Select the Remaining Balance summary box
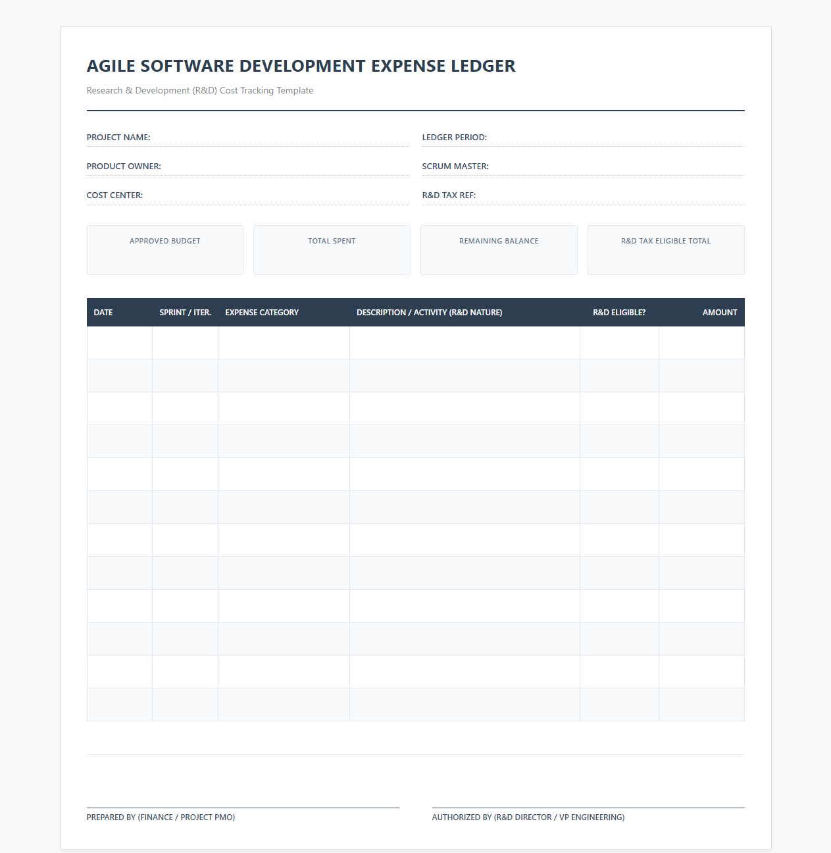This screenshot has width=831, height=853. coord(499,250)
